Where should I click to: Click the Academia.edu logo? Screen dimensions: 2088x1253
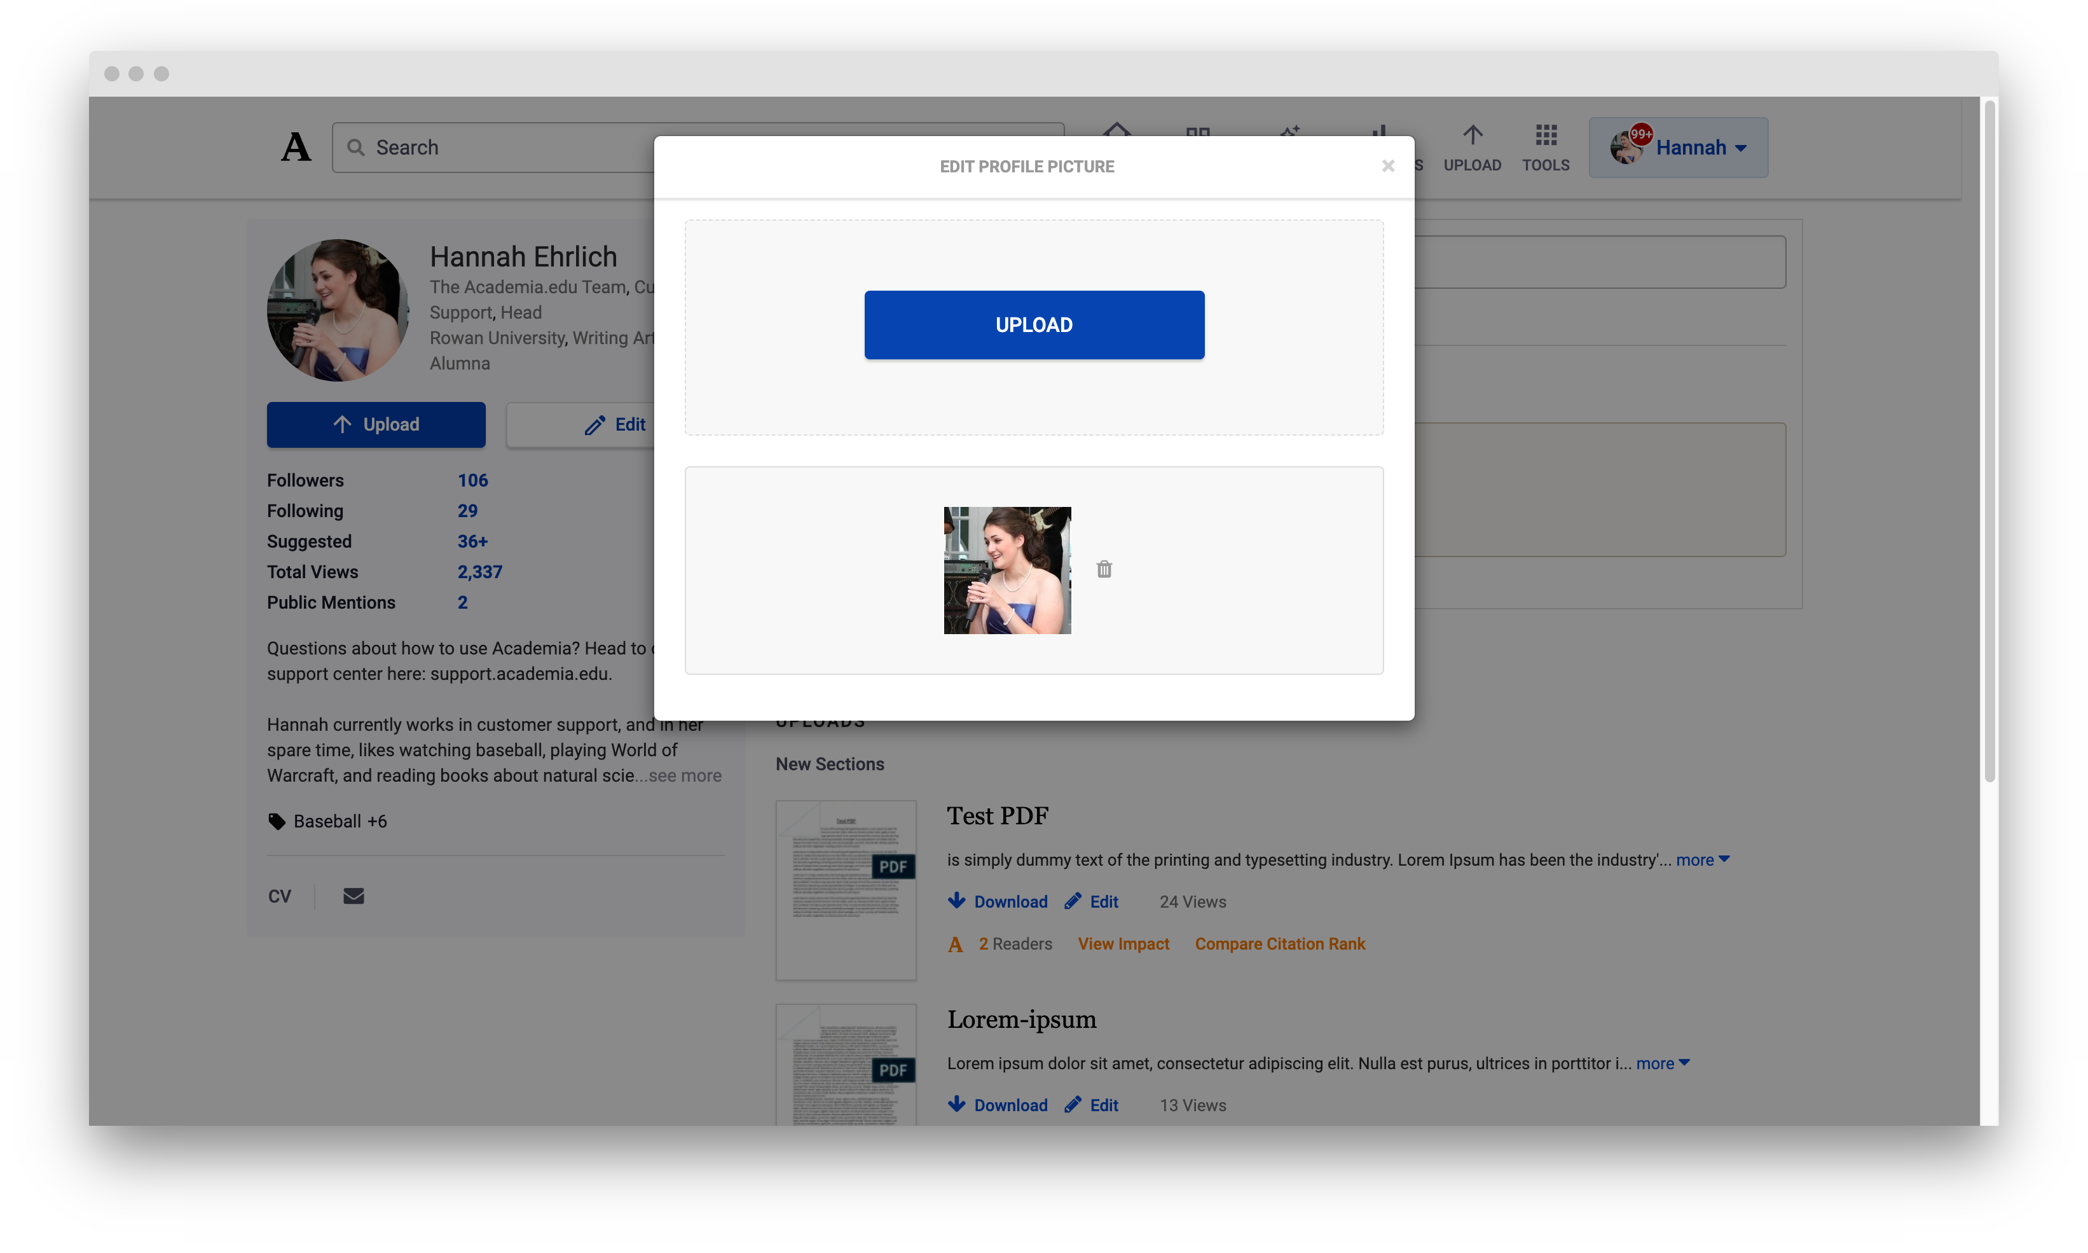point(296,146)
